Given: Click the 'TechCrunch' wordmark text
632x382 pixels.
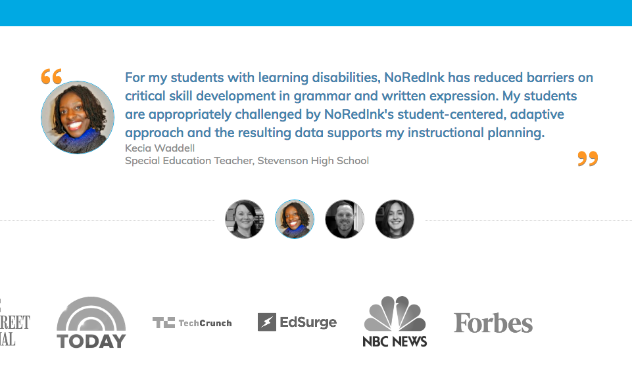Looking at the screenshot, I should (205, 323).
